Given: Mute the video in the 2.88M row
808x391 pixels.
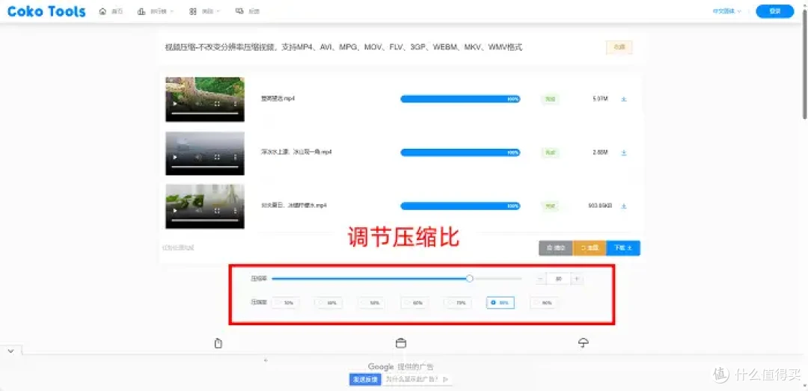Looking at the screenshot, I should tap(198, 157).
